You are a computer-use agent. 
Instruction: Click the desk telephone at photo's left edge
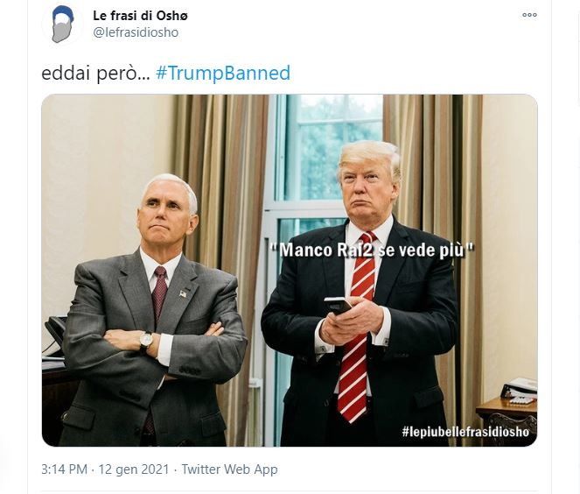tap(55, 331)
